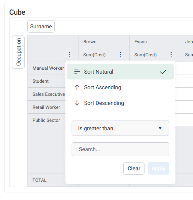The image size is (193, 200).
Task: Click the Sort Ascending up-arrow icon
Action: [77, 87]
